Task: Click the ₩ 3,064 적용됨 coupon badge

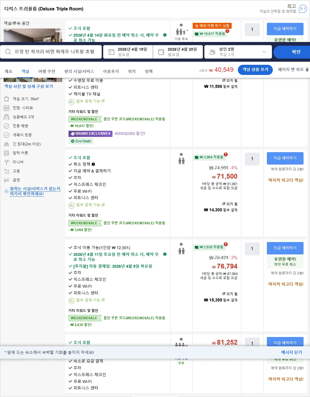Action: point(209,157)
